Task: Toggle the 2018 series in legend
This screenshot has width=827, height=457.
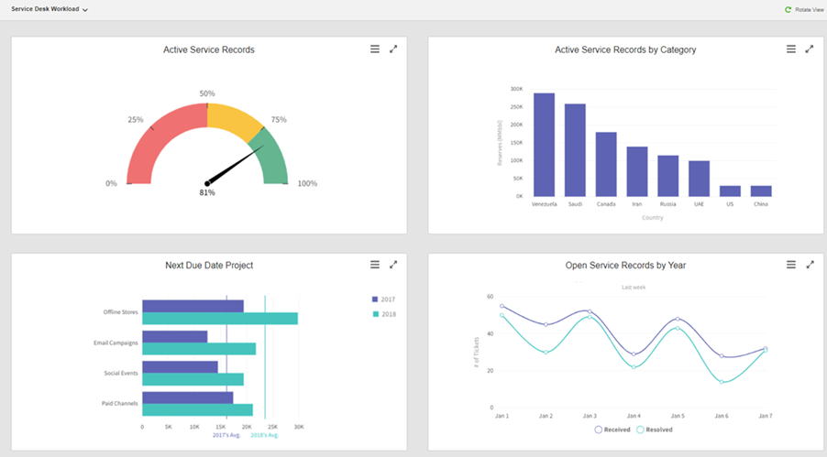Action: coord(385,314)
